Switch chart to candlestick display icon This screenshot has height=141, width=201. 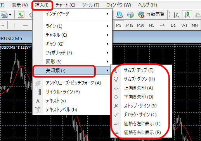point(187,15)
